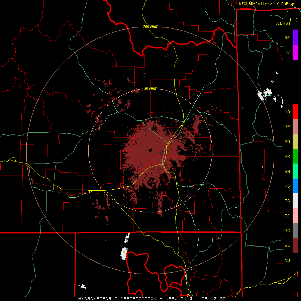Click the ND legend label
The image size is (301, 301).
287,261
